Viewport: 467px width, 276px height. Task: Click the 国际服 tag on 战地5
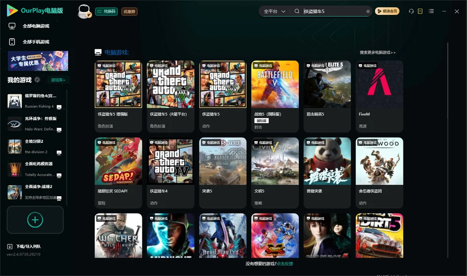pos(262,121)
